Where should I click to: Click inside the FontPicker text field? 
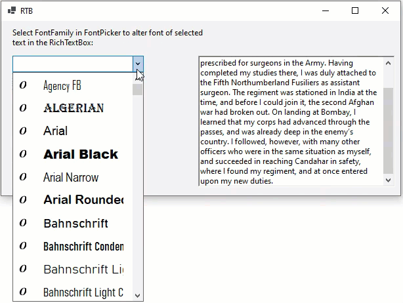[72, 64]
